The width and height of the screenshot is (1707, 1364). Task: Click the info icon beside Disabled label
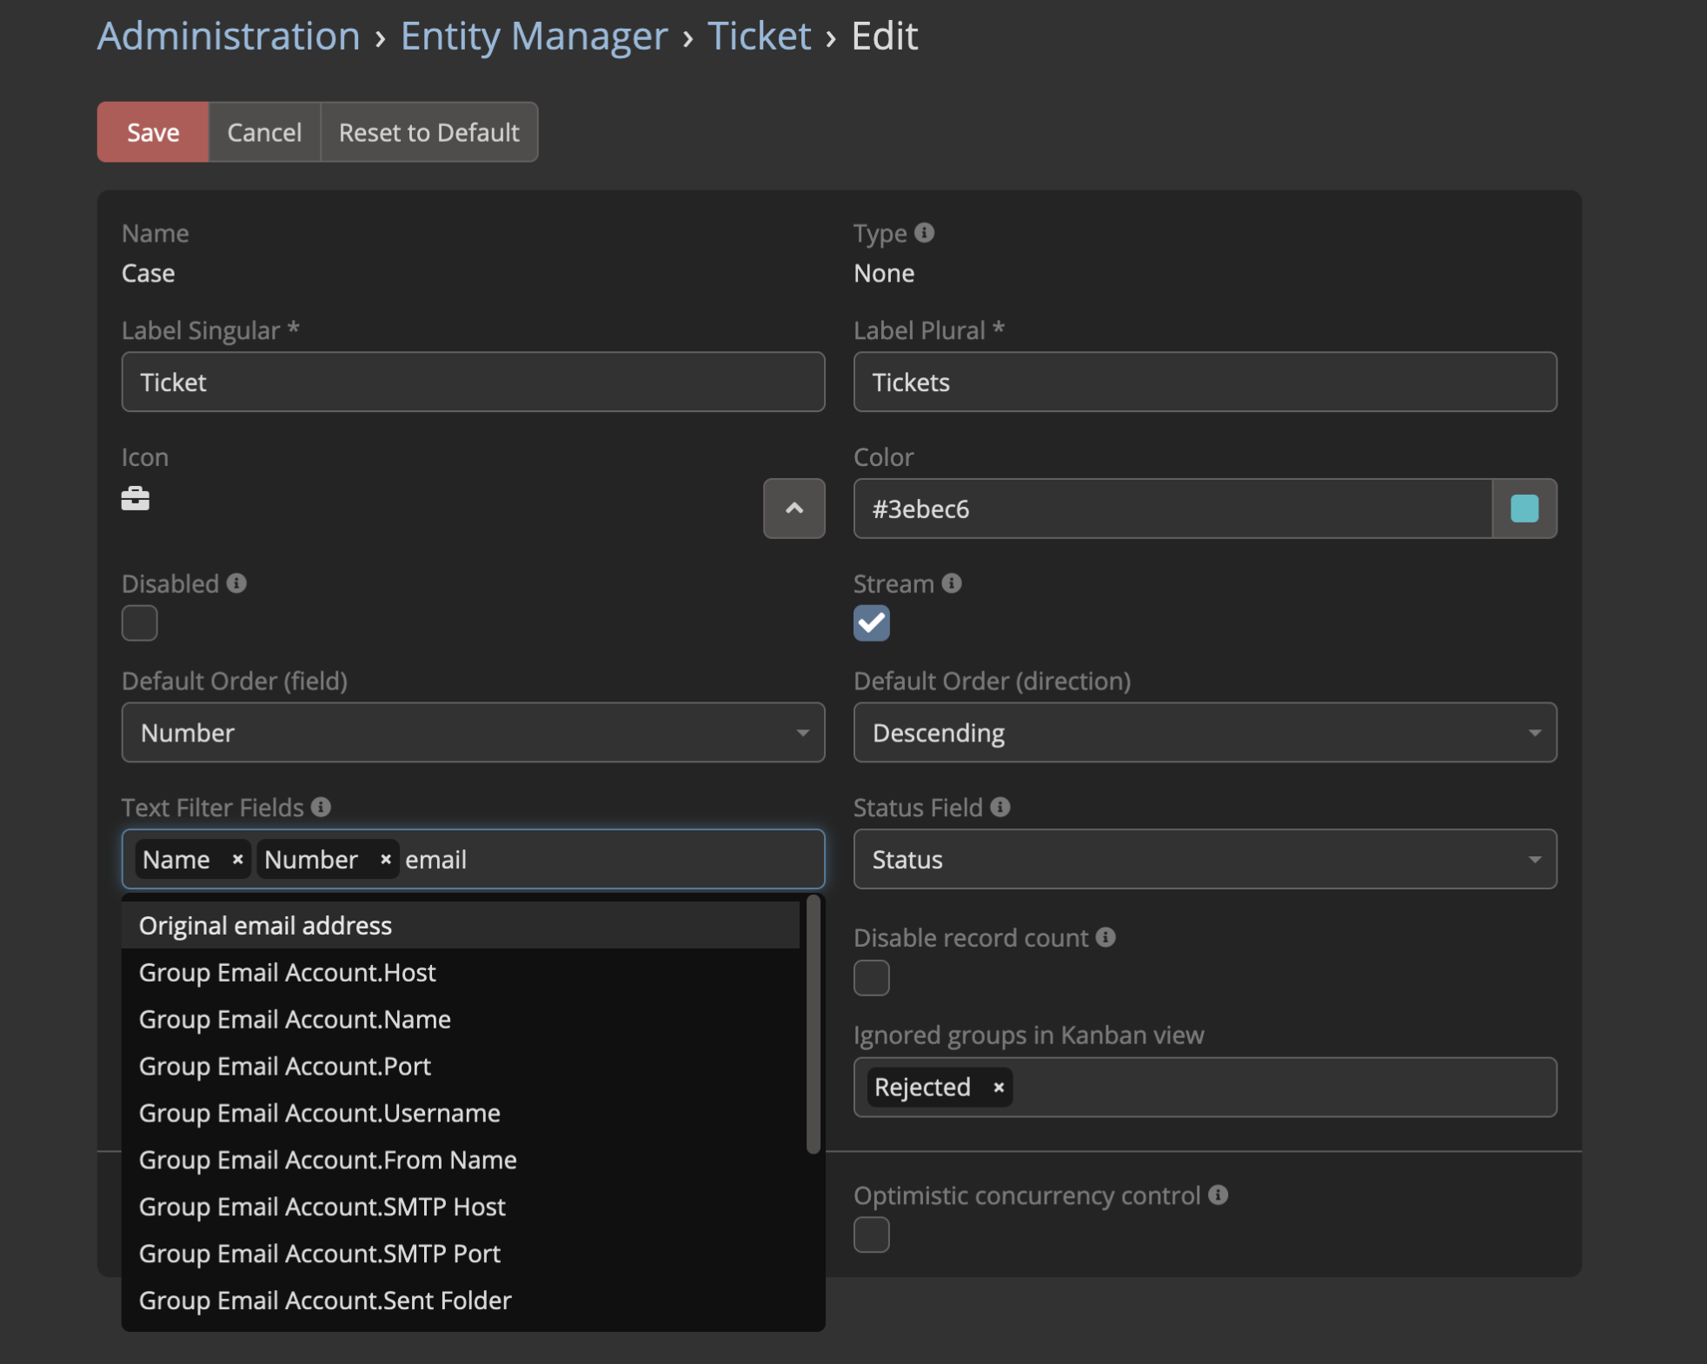236,583
